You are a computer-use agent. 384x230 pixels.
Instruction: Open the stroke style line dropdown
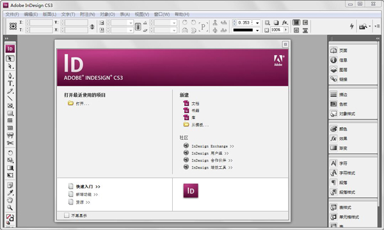click(257, 30)
